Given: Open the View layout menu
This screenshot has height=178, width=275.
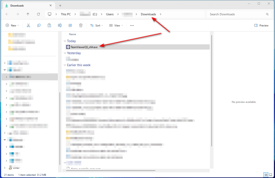Looking at the screenshot, I should [x=116, y=26].
